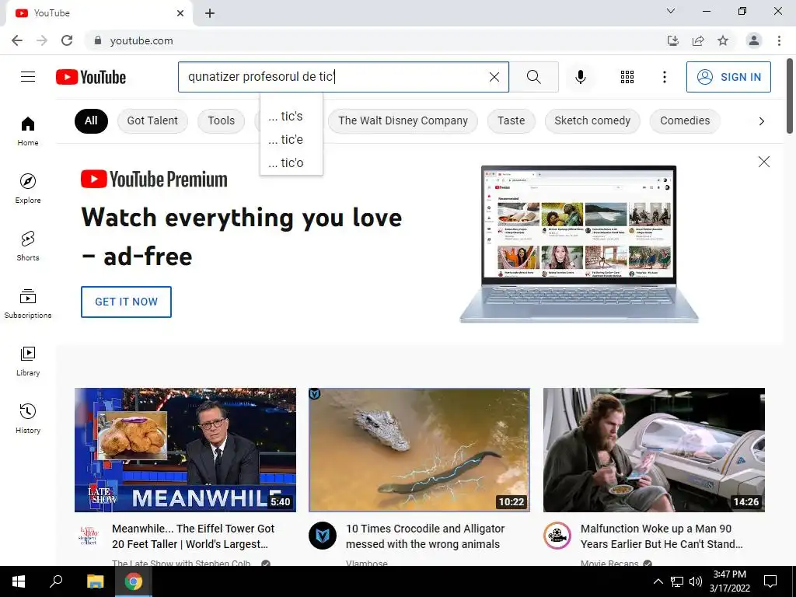Open the network icon in system tray
Image resolution: width=796 pixels, height=597 pixels.
click(677, 581)
